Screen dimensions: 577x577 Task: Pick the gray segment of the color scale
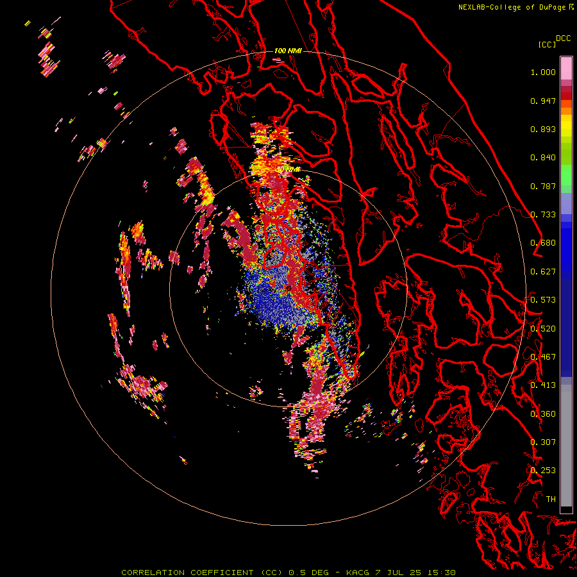566,446
